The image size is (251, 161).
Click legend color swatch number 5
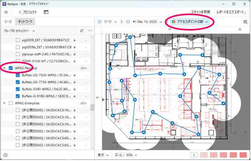(x=242, y=155)
